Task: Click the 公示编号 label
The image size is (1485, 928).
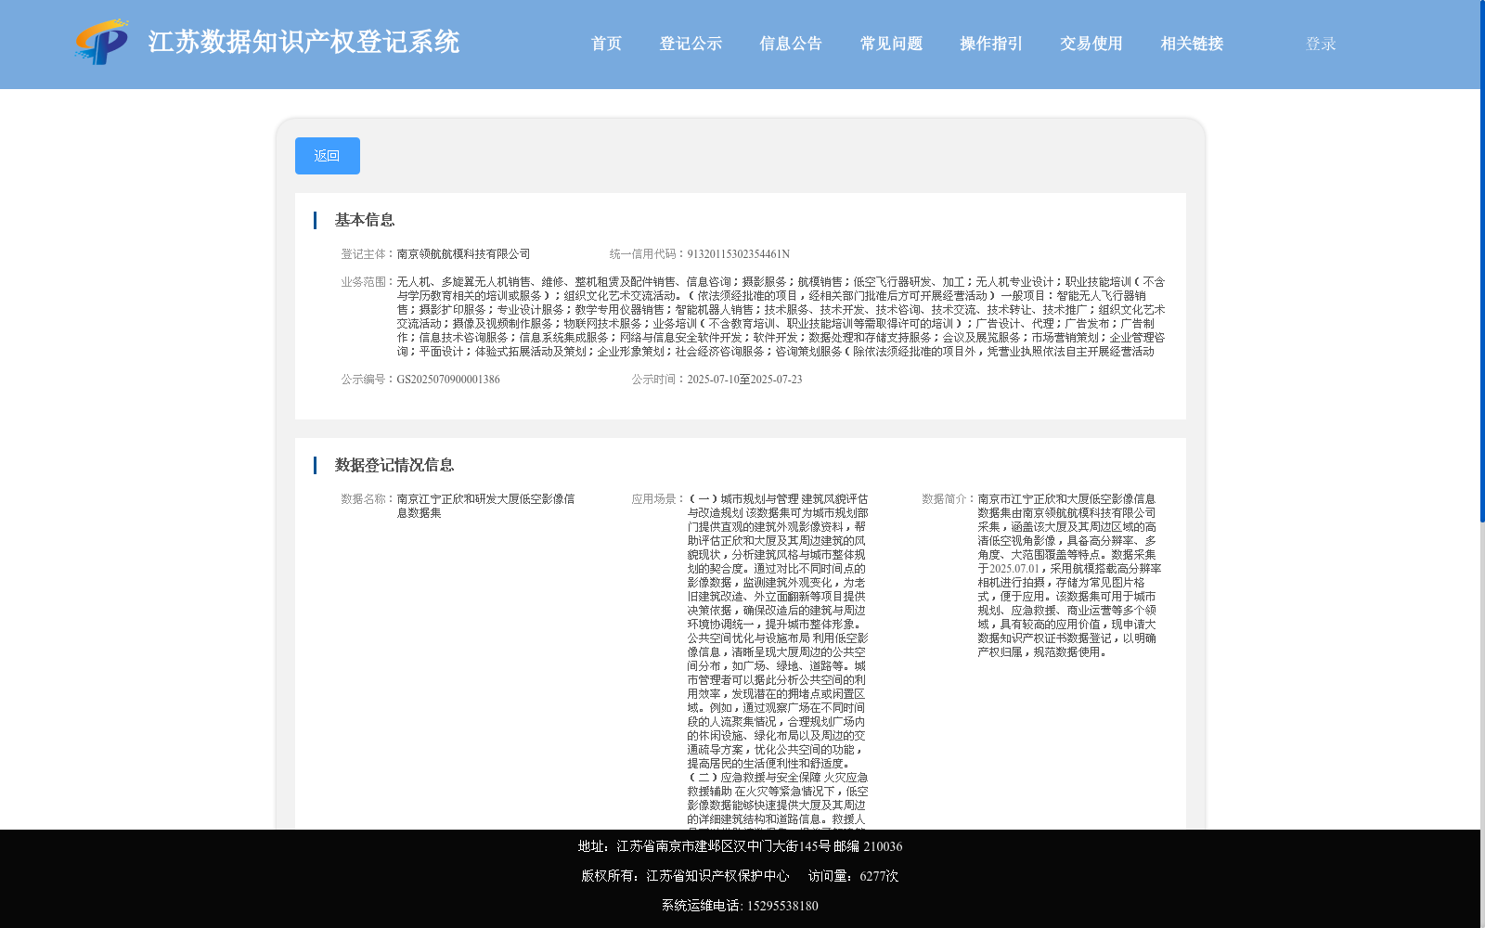Action: [x=368, y=380]
